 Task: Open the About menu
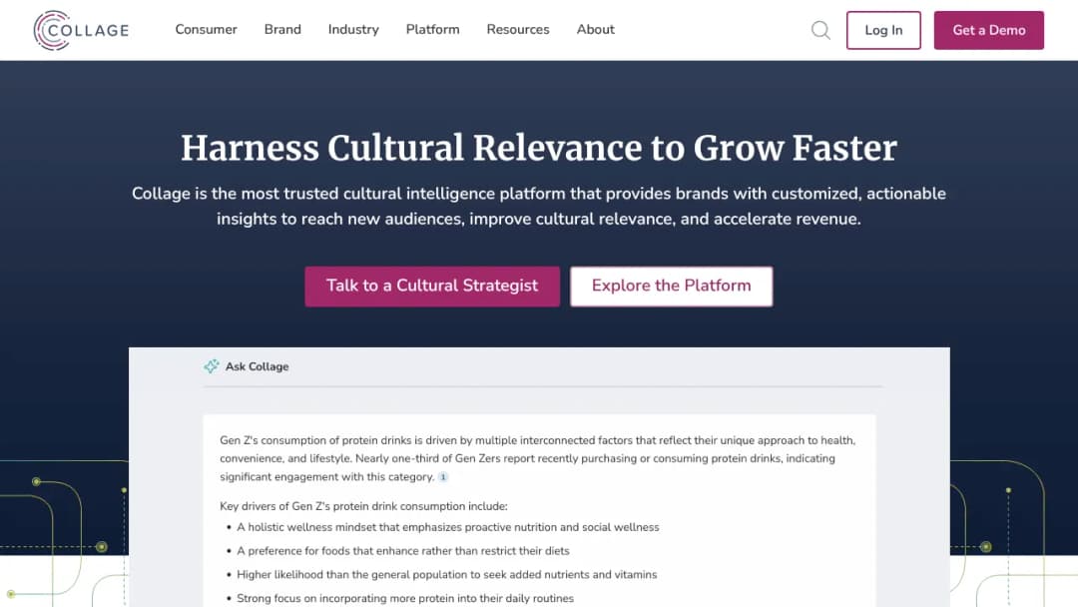(x=595, y=30)
